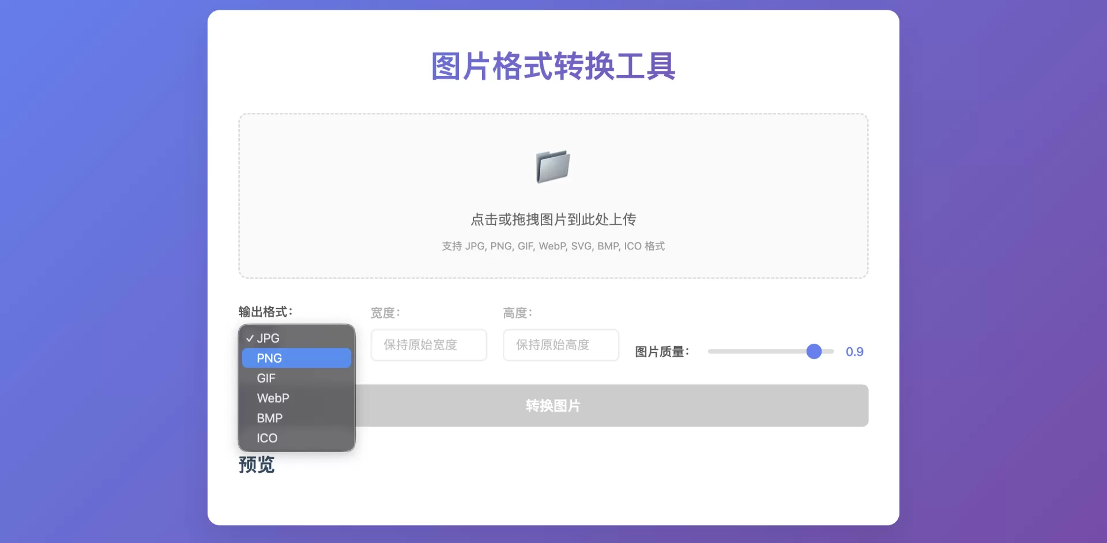Click the 图片质量 label

tap(661, 352)
